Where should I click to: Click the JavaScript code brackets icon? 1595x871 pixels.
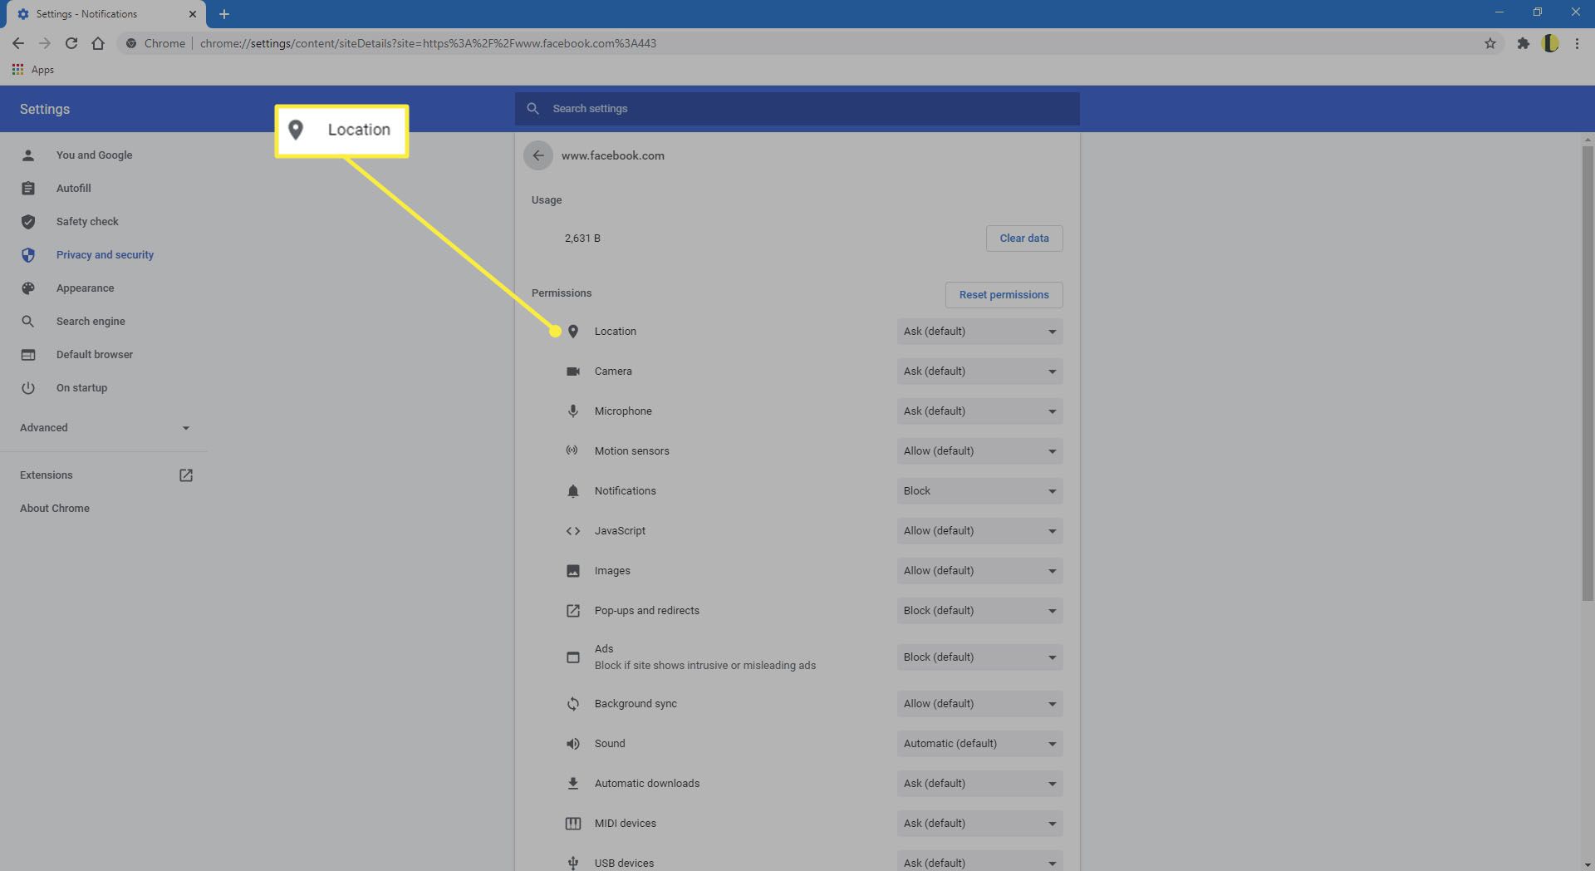coord(573,531)
